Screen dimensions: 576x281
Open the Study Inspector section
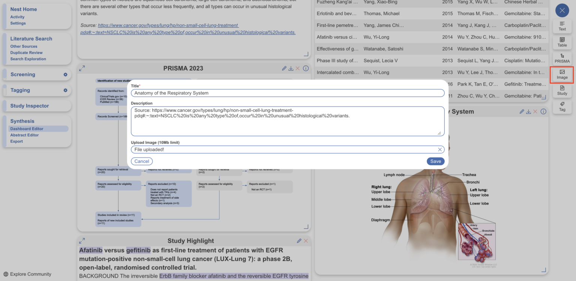pyautogui.click(x=30, y=106)
